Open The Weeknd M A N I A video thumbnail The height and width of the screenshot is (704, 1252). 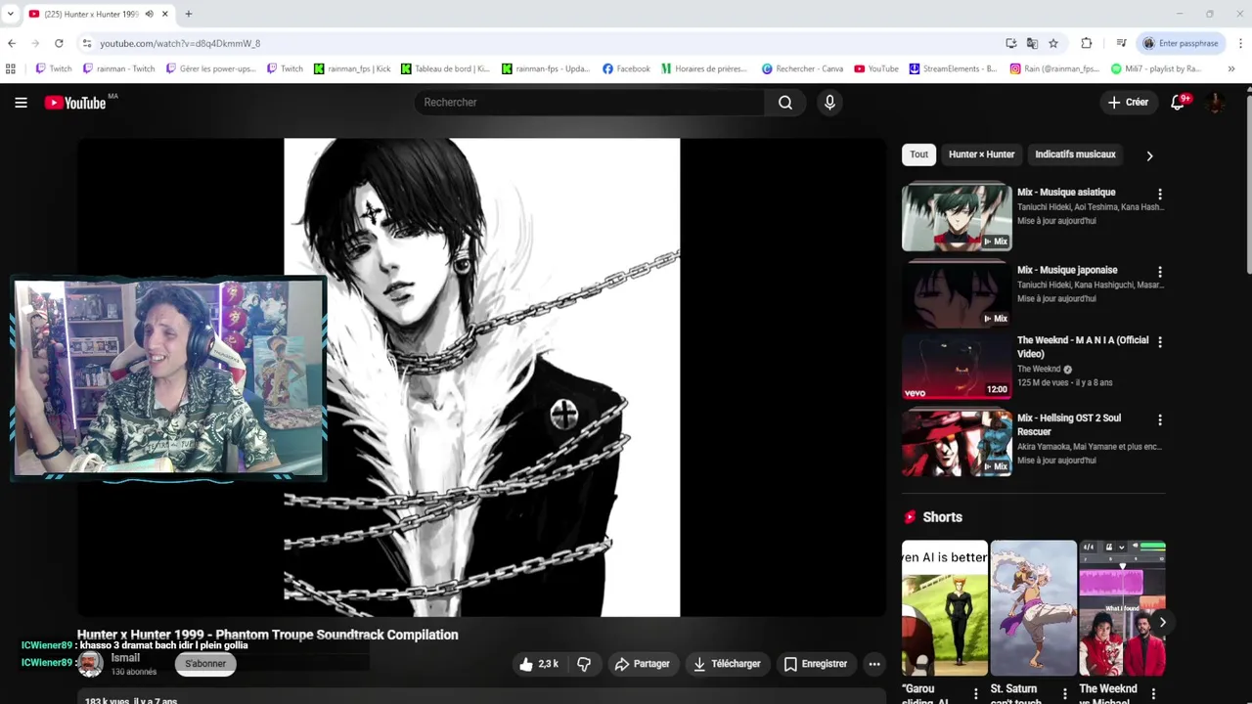tap(957, 367)
